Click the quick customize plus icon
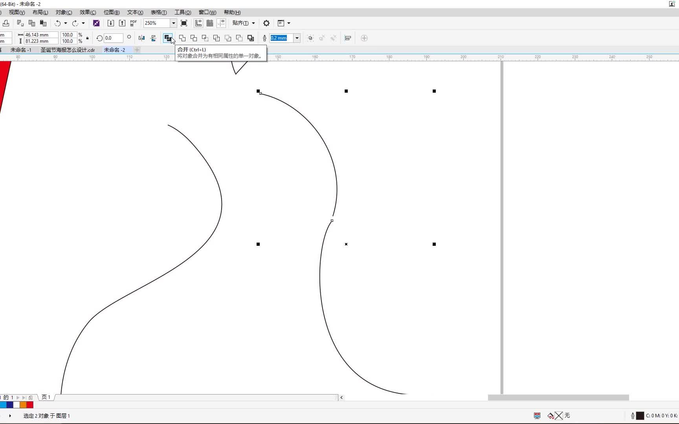 click(x=364, y=38)
